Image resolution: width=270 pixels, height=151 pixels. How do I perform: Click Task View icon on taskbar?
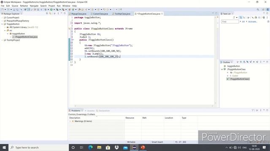click(x=81, y=147)
